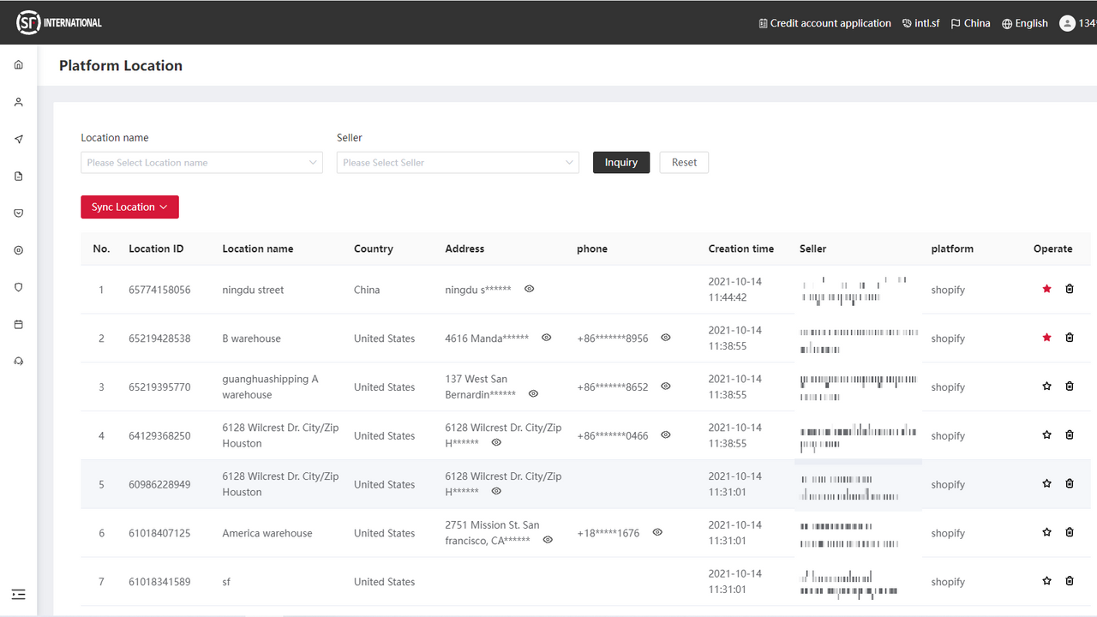This screenshot has width=1097, height=617.
Task: Delete the B warehouse location
Action: [x=1070, y=338]
